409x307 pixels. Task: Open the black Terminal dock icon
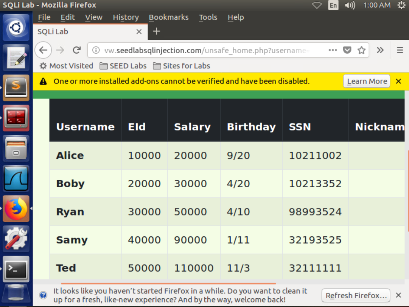[16, 269]
